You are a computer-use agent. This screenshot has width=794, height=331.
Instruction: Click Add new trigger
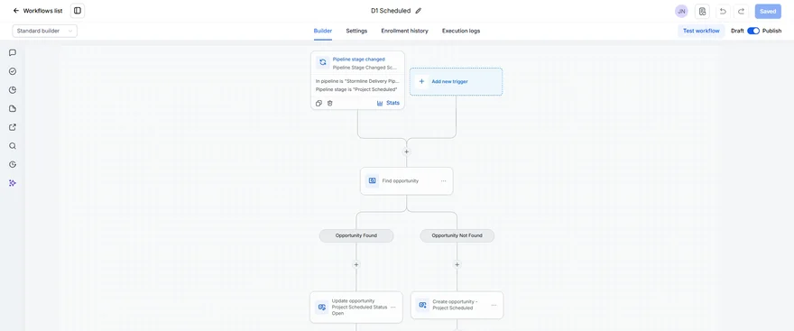point(456,81)
